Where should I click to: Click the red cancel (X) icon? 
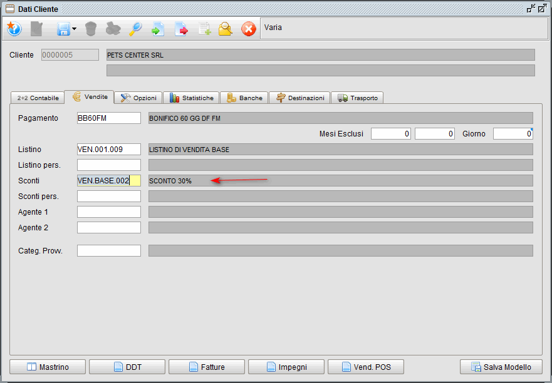point(248,29)
